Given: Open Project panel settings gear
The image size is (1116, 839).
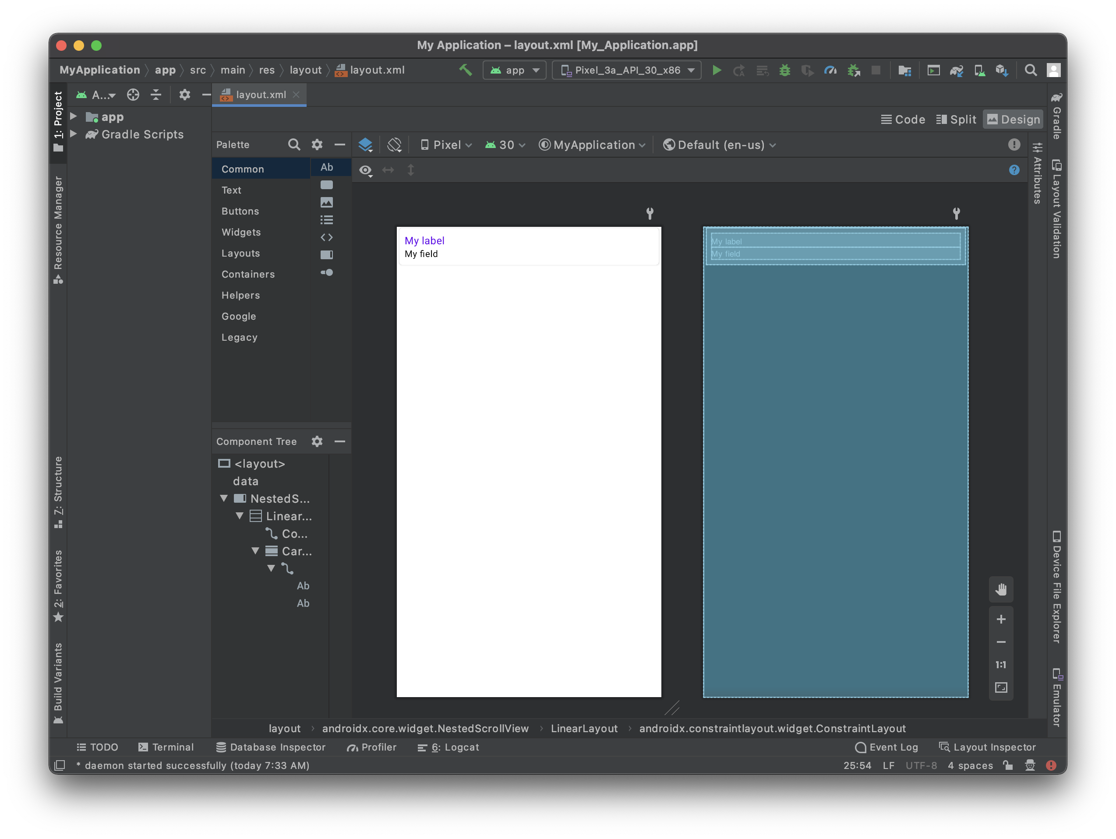Looking at the screenshot, I should click(185, 94).
